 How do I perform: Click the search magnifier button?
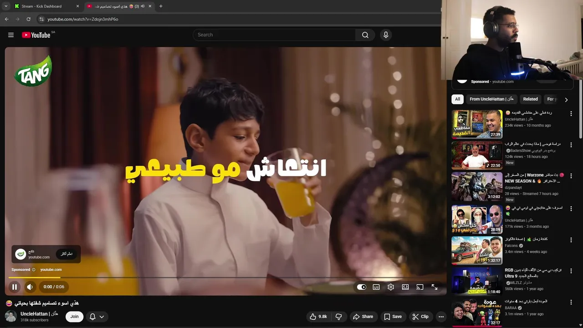(365, 35)
